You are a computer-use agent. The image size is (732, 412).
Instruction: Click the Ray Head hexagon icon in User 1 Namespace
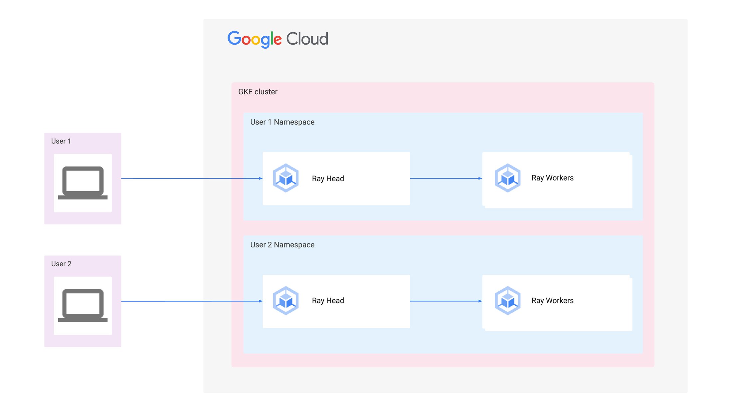tap(285, 178)
